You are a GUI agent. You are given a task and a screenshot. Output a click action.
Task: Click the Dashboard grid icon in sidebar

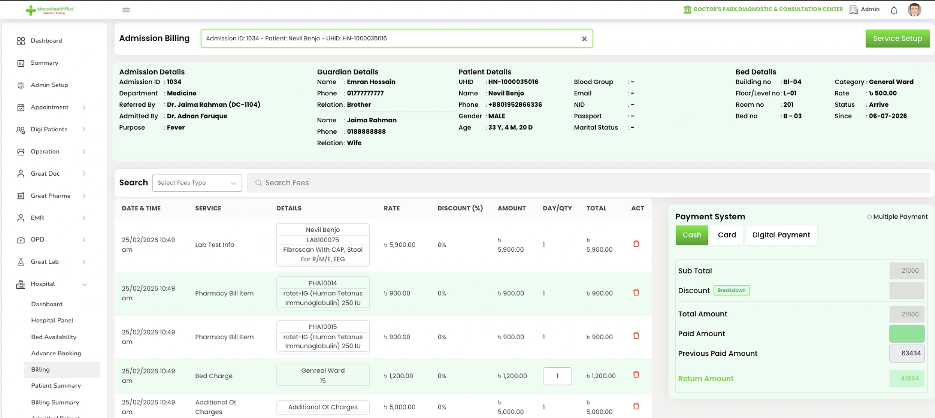coord(21,41)
